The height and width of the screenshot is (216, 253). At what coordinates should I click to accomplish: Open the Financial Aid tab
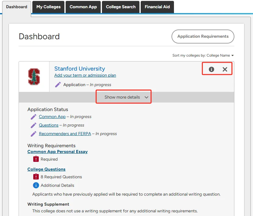point(157,7)
